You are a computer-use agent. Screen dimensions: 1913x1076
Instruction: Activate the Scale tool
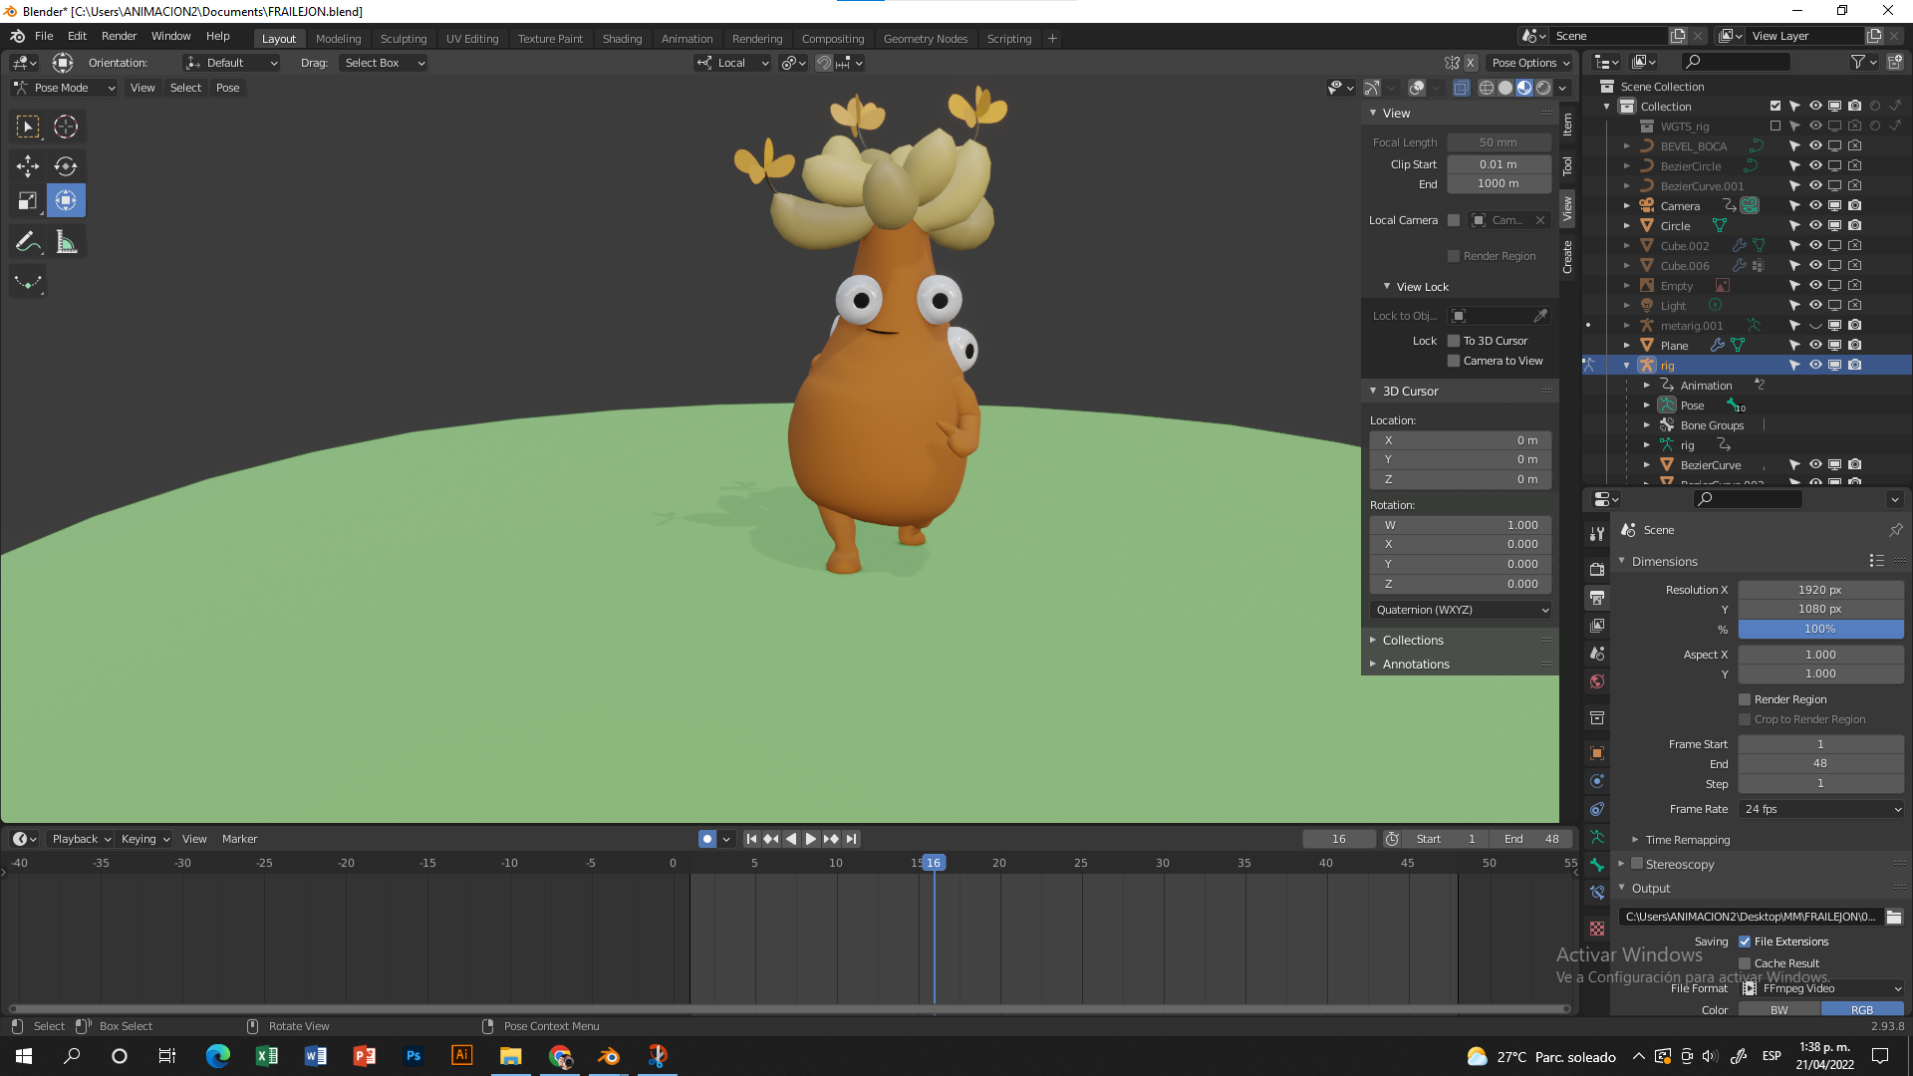pyautogui.click(x=28, y=201)
